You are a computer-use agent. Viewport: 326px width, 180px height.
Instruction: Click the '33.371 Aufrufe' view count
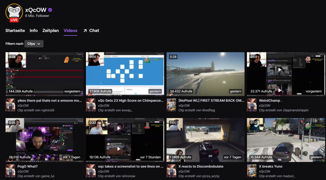click(261, 91)
